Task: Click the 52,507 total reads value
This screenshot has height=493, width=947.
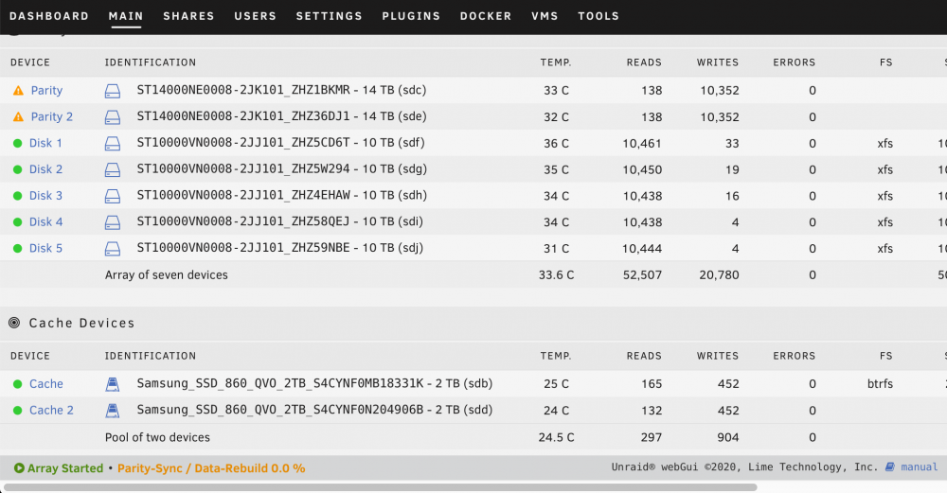Action: click(642, 275)
